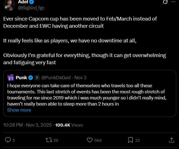Click the reply speech bubble icon

tap(8, 140)
